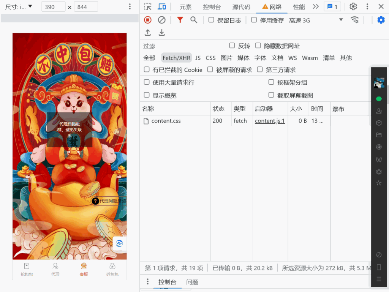Viewport: 389px width, 292px height.
Task: Expand hidden panels with the chevron
Action: click(316, 6)
